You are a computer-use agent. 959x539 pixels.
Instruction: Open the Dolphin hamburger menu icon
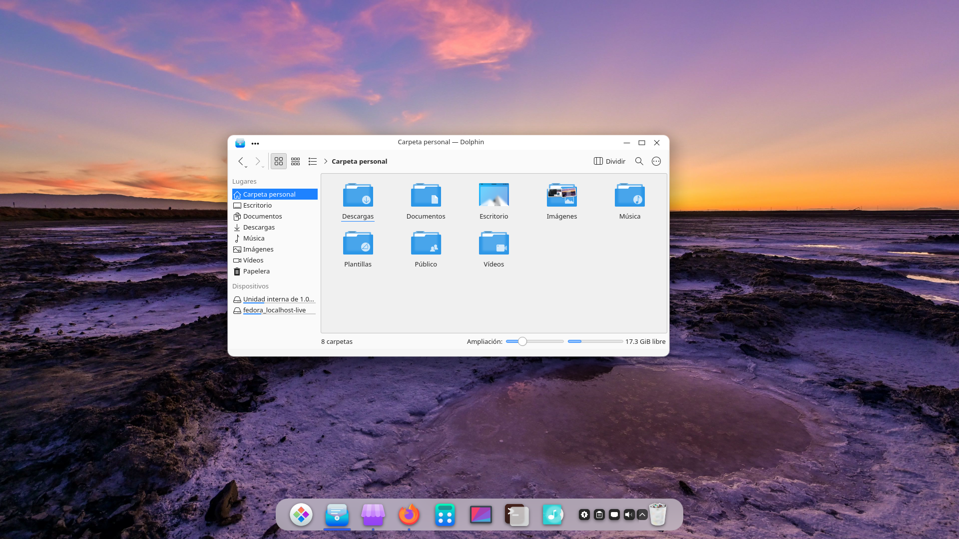pyautogui.click(x=656, y=161)
